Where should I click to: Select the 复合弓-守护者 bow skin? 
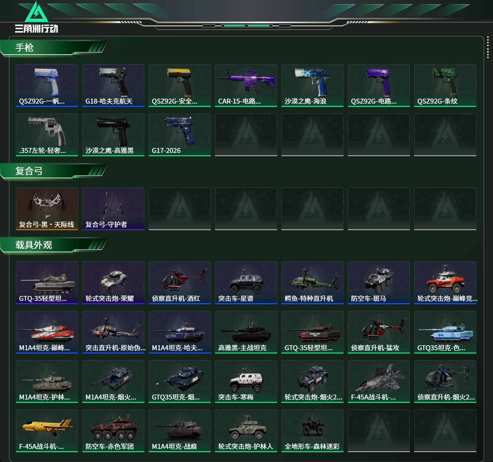(113, 209)
